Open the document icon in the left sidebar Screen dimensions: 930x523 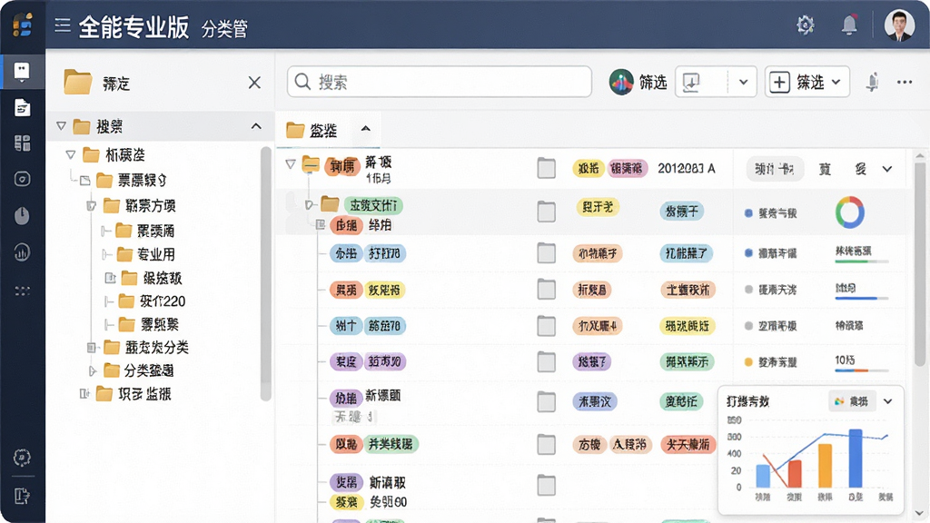22,108
